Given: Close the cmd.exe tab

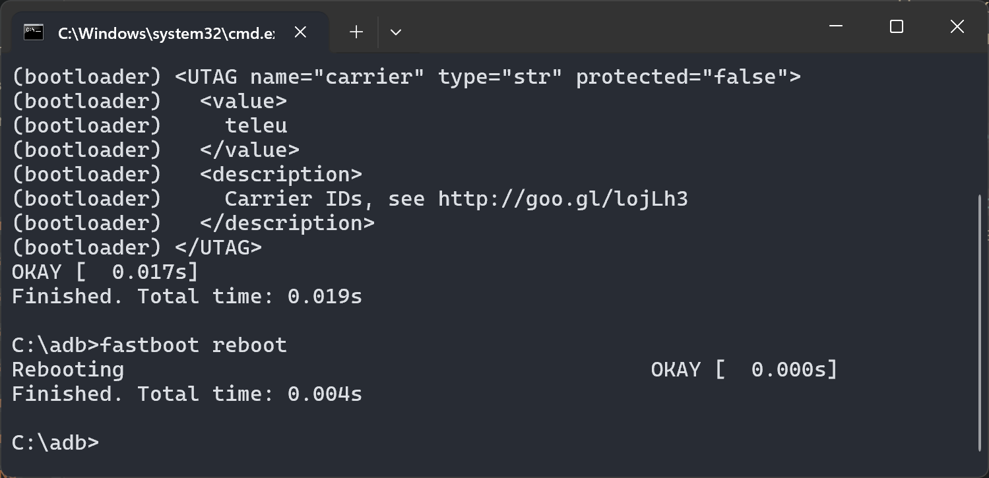Looking at the screenshot, I should [x=300, y=32].
